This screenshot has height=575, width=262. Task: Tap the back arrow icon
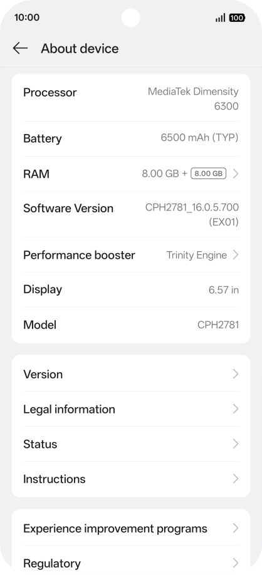pyautogui.click(x=20, y=48)
